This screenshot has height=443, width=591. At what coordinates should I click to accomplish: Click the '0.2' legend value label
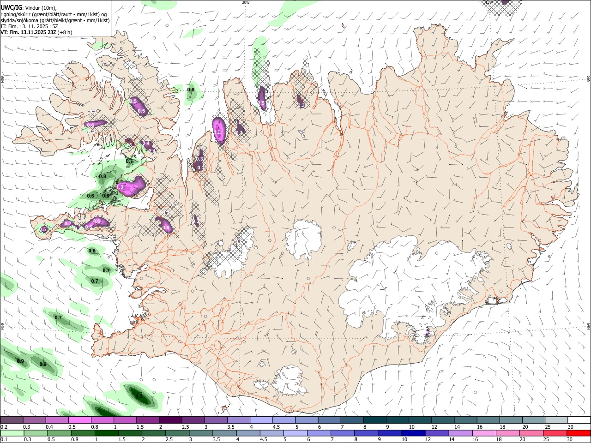point(4,427)
